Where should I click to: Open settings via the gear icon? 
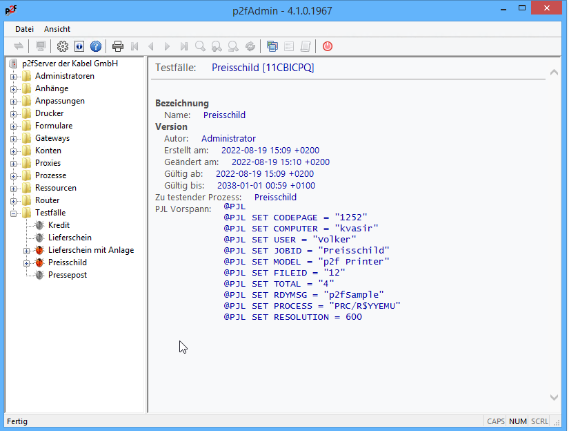tap(62, 46)
